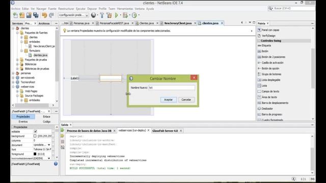Screen dimensions: 326x183
Task: Click the globe browser icon in toolbar
Action: tap(94, 15)
